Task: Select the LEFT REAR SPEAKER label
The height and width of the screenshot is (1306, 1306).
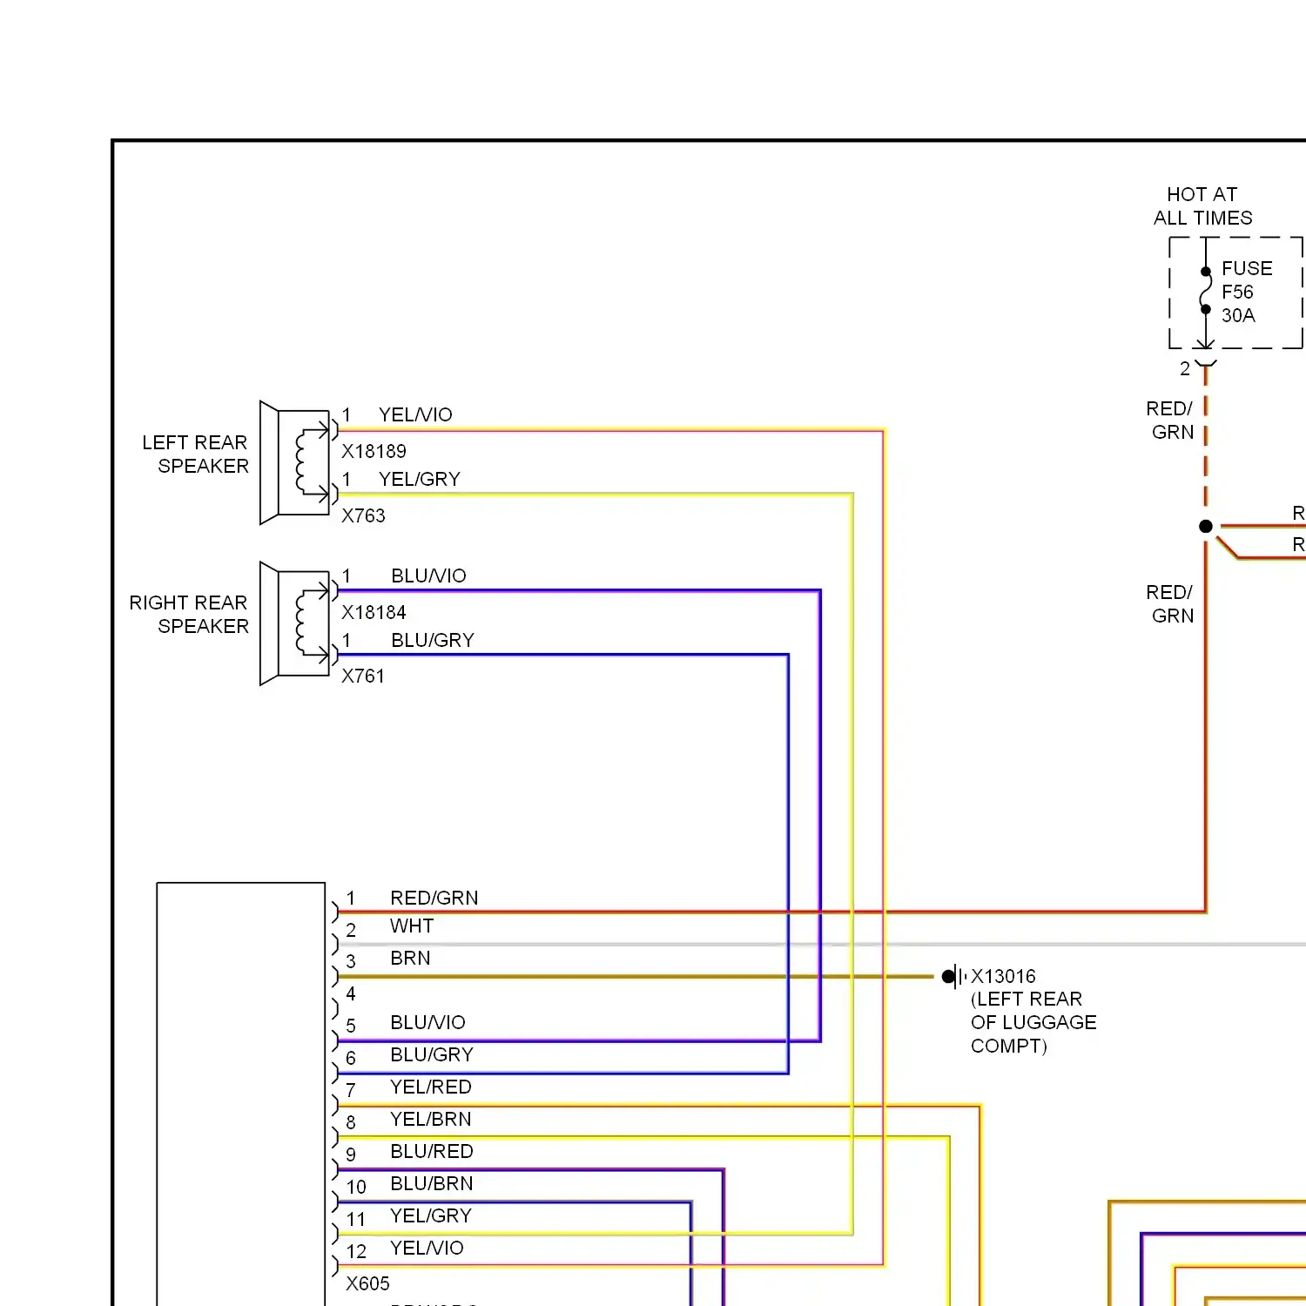Action: [x=195, y=454]
